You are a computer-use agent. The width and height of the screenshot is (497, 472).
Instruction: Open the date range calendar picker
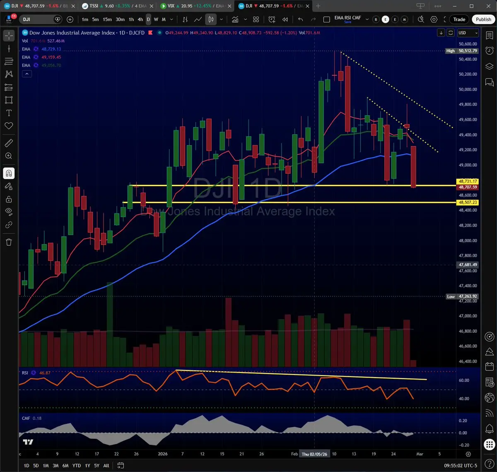121,465
